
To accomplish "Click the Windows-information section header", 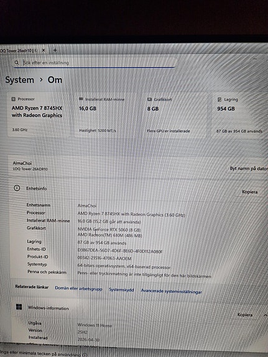I will 48,308.
